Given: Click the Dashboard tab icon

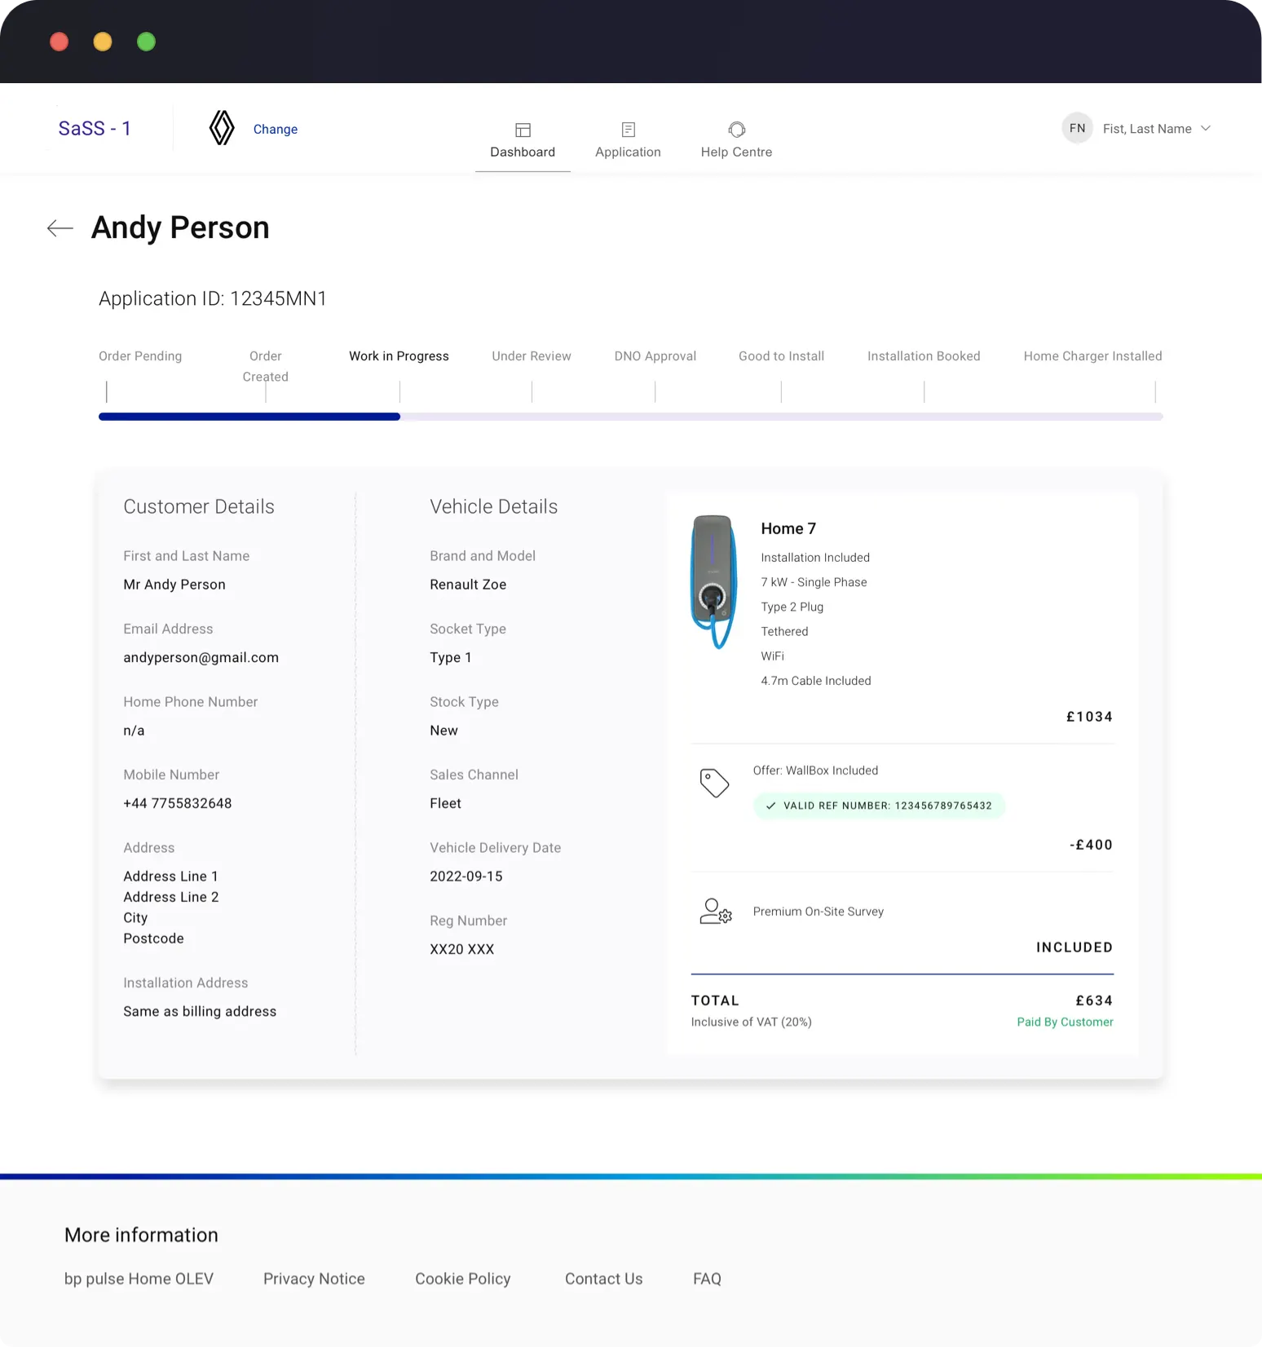Looking at the screenshot, I should pyautogui.click(x=523, y=130).
